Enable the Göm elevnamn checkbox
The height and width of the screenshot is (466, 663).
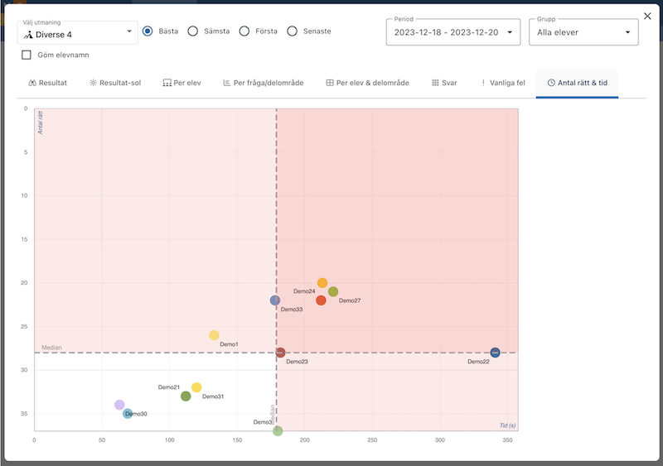pyautogui.click(x=27, y=55)
